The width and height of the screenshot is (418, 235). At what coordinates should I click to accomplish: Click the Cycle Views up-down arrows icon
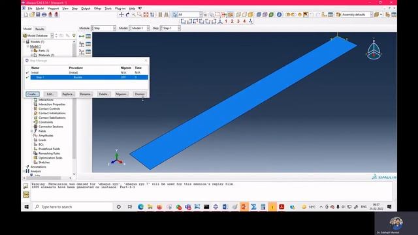(152, 14)
